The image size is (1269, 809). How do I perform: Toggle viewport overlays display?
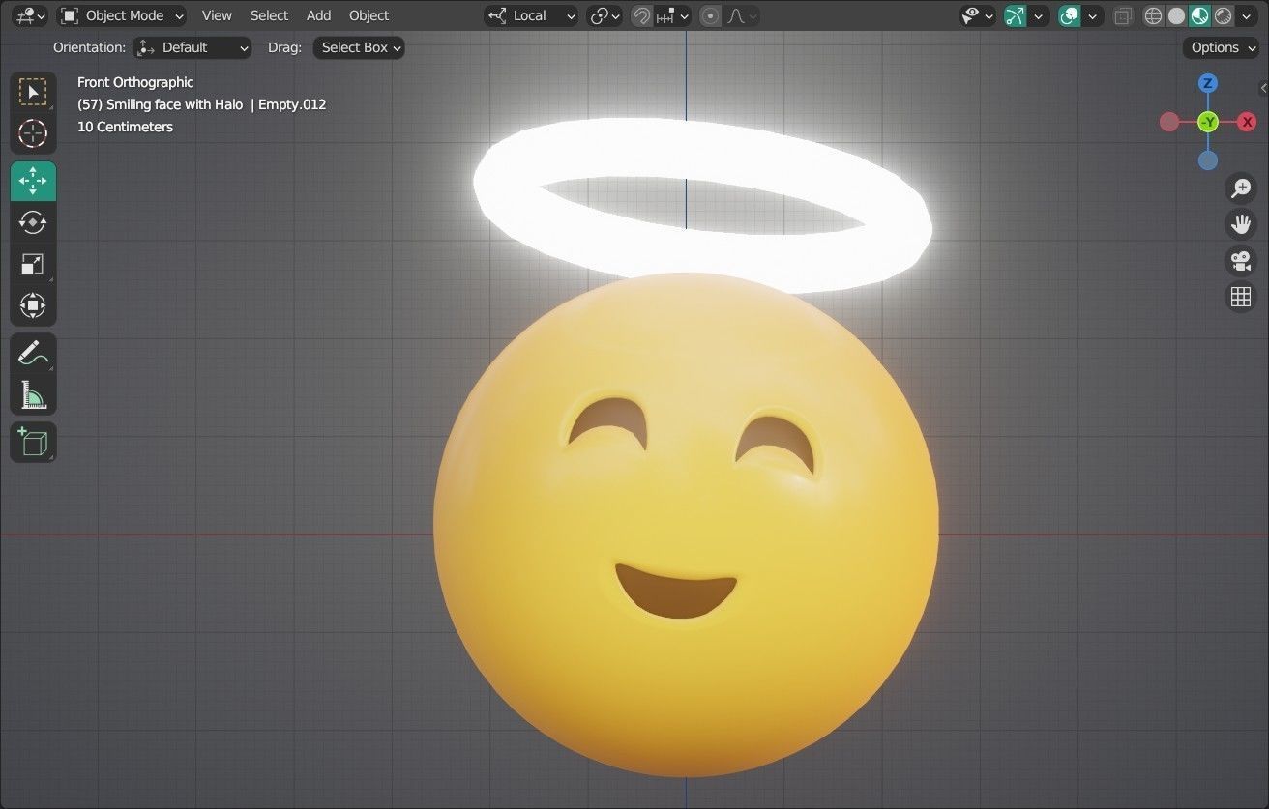[x=1069, y=15]
